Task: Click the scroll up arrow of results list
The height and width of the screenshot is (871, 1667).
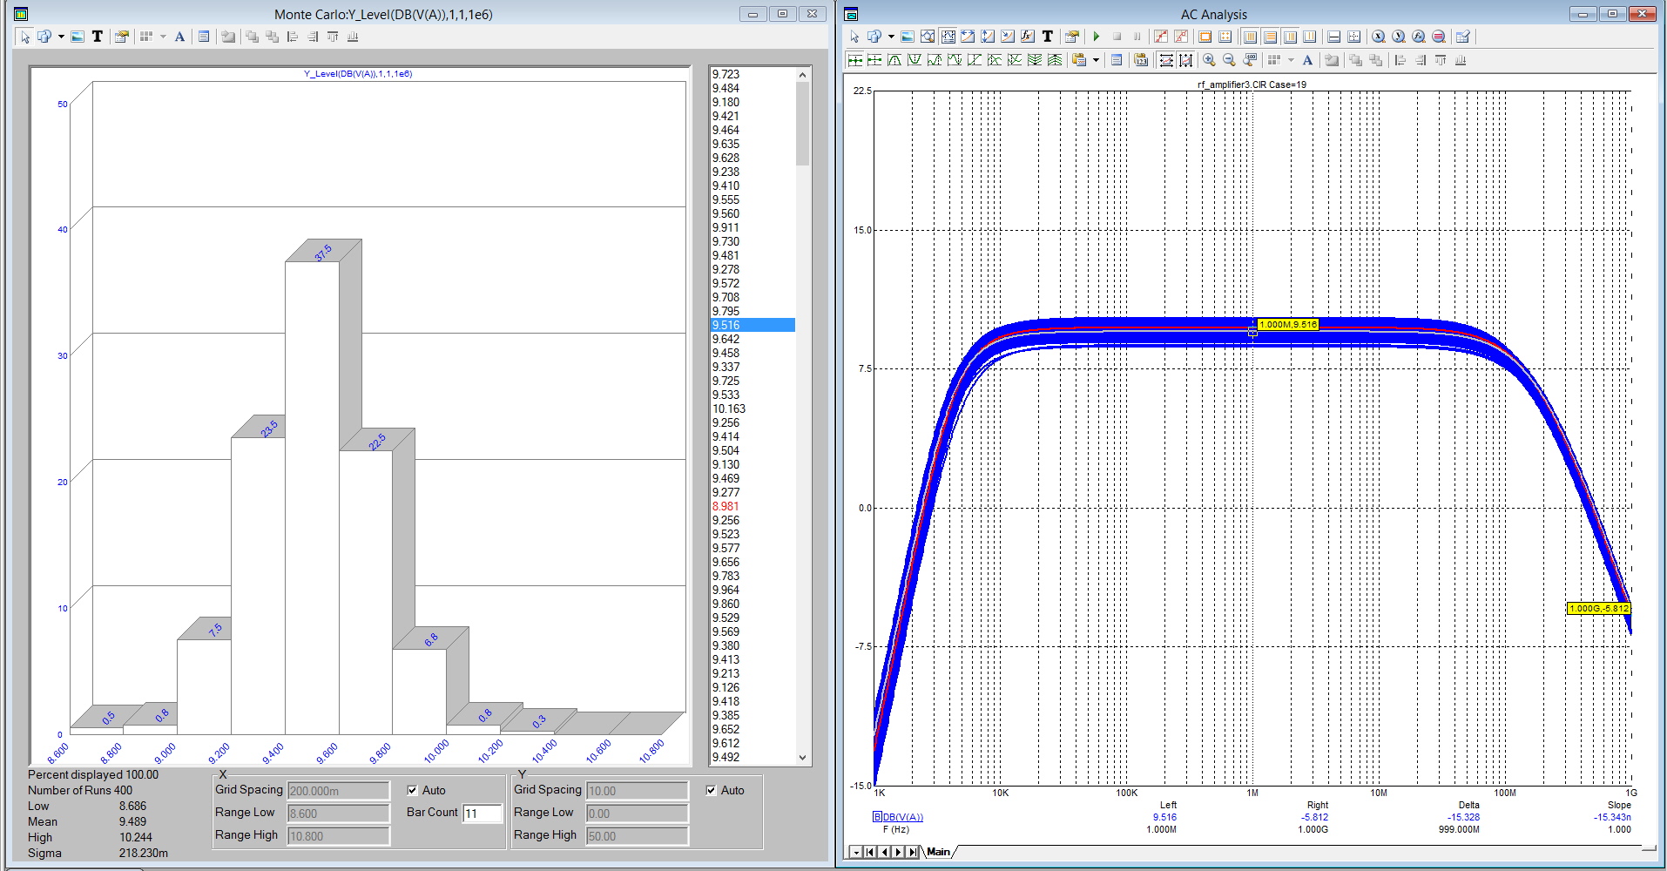Action: tap(802, 75)
